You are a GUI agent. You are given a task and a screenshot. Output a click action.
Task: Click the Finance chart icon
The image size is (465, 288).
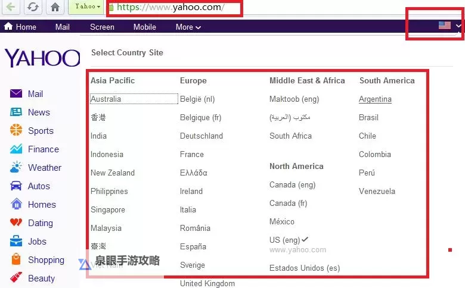(x=16, y=149)
